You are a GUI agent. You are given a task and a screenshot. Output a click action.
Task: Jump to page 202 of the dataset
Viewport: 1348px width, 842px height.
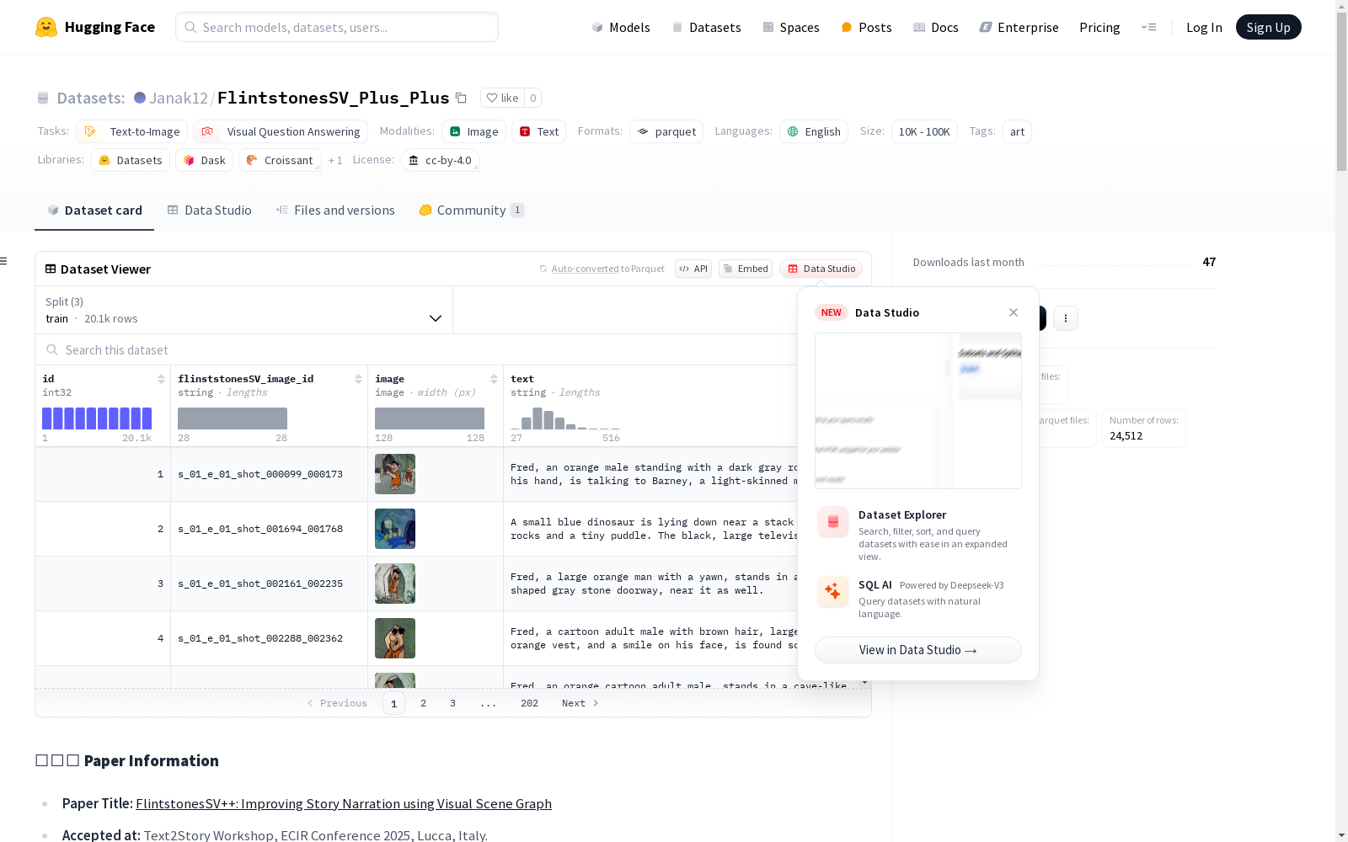[529, 703]
